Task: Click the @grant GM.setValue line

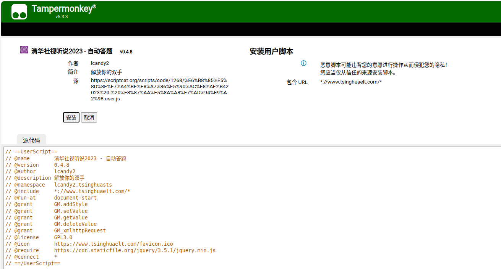Action: coord(47,211)
